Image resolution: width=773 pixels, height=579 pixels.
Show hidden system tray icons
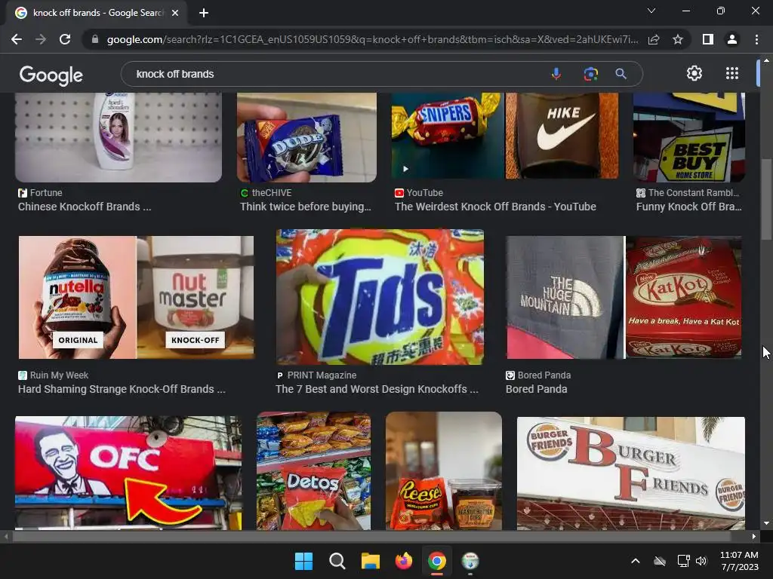click(x=636, y=561)
